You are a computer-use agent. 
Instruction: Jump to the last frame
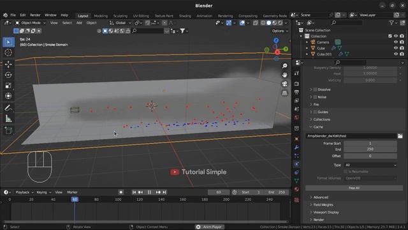164,192
